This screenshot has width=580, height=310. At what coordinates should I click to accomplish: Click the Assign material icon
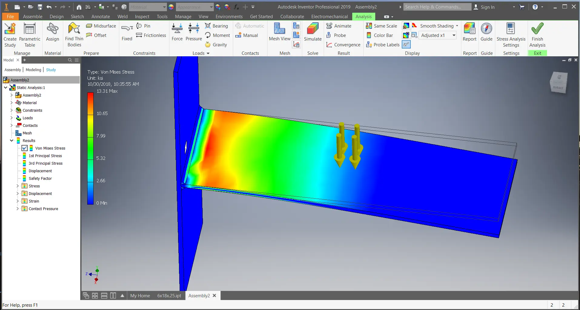click(x=52, y=32)
